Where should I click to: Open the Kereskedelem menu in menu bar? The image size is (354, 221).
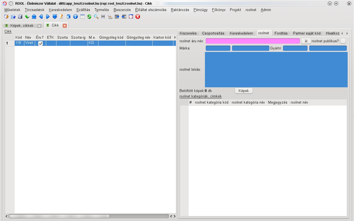coord(60,10)
